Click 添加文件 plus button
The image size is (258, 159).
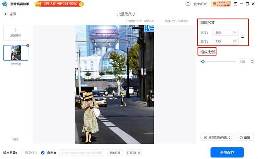[16, 33]
